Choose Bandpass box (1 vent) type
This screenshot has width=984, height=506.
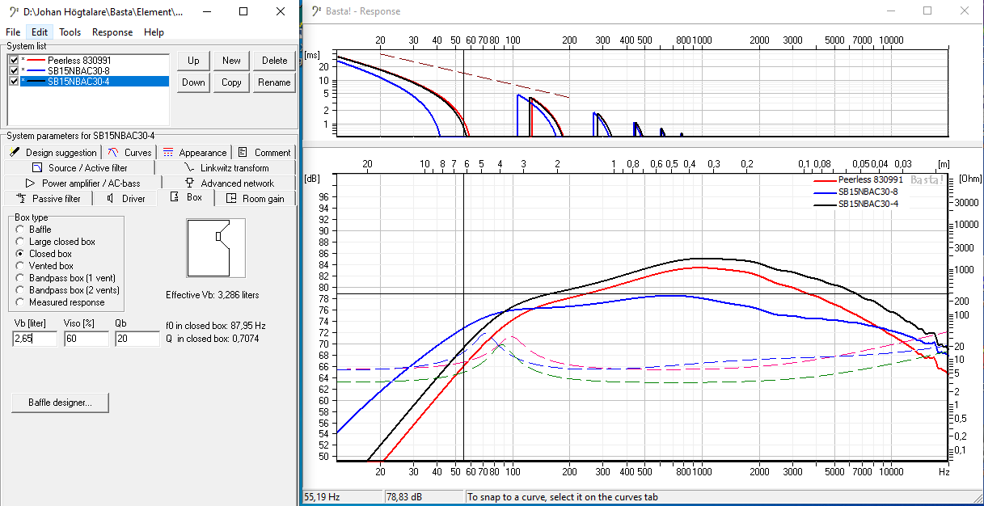pyautogui.click(x=21, y=278)
